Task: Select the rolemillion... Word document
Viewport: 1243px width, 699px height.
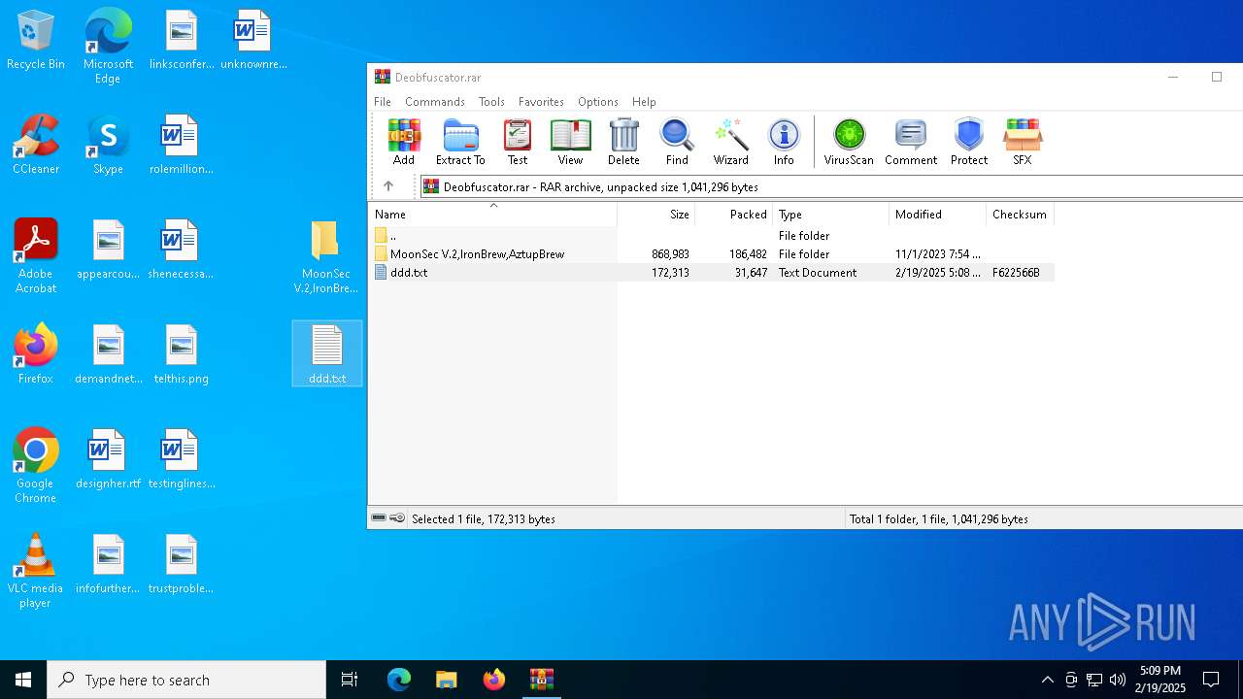Action: pos(182,146)
